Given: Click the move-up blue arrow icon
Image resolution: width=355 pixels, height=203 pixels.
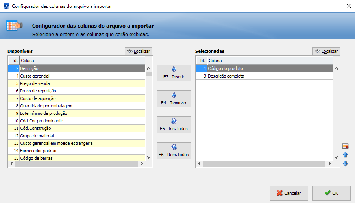Looking at the screenshot, I should 345,155.
